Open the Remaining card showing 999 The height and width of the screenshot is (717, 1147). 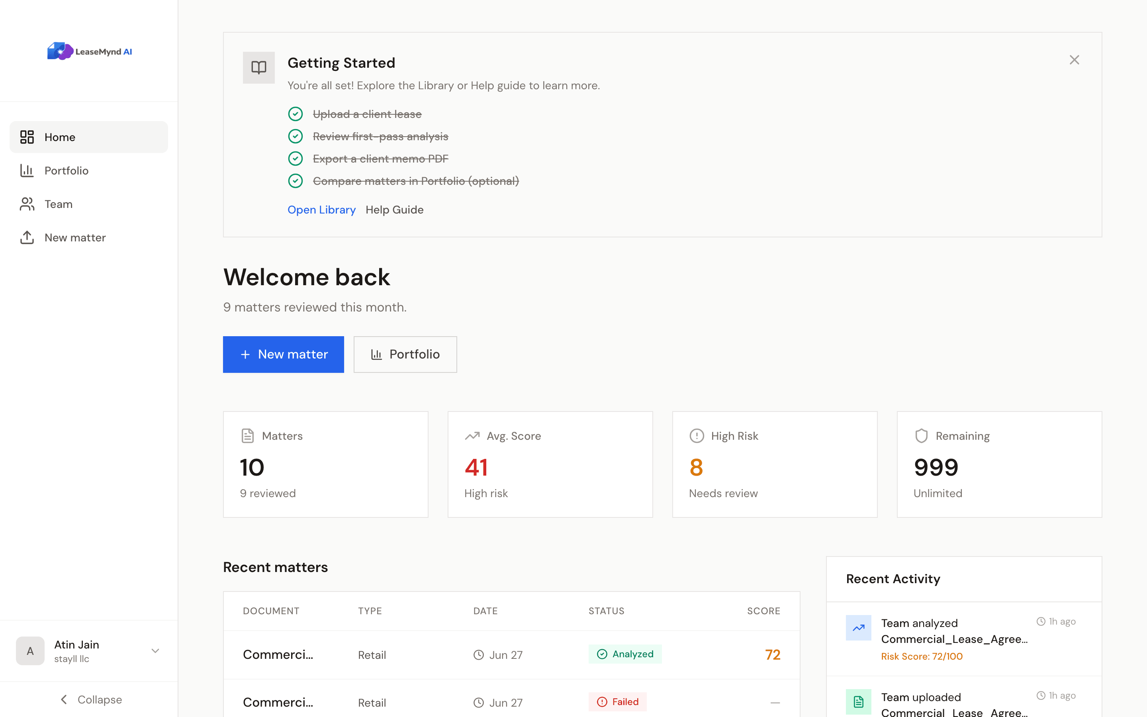[x=1000, y=464]
